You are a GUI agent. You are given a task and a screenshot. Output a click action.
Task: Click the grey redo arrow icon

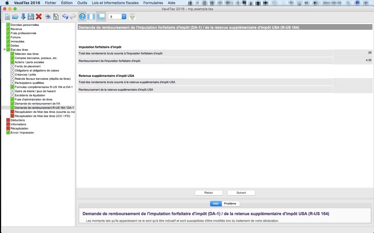click(73, 17)
